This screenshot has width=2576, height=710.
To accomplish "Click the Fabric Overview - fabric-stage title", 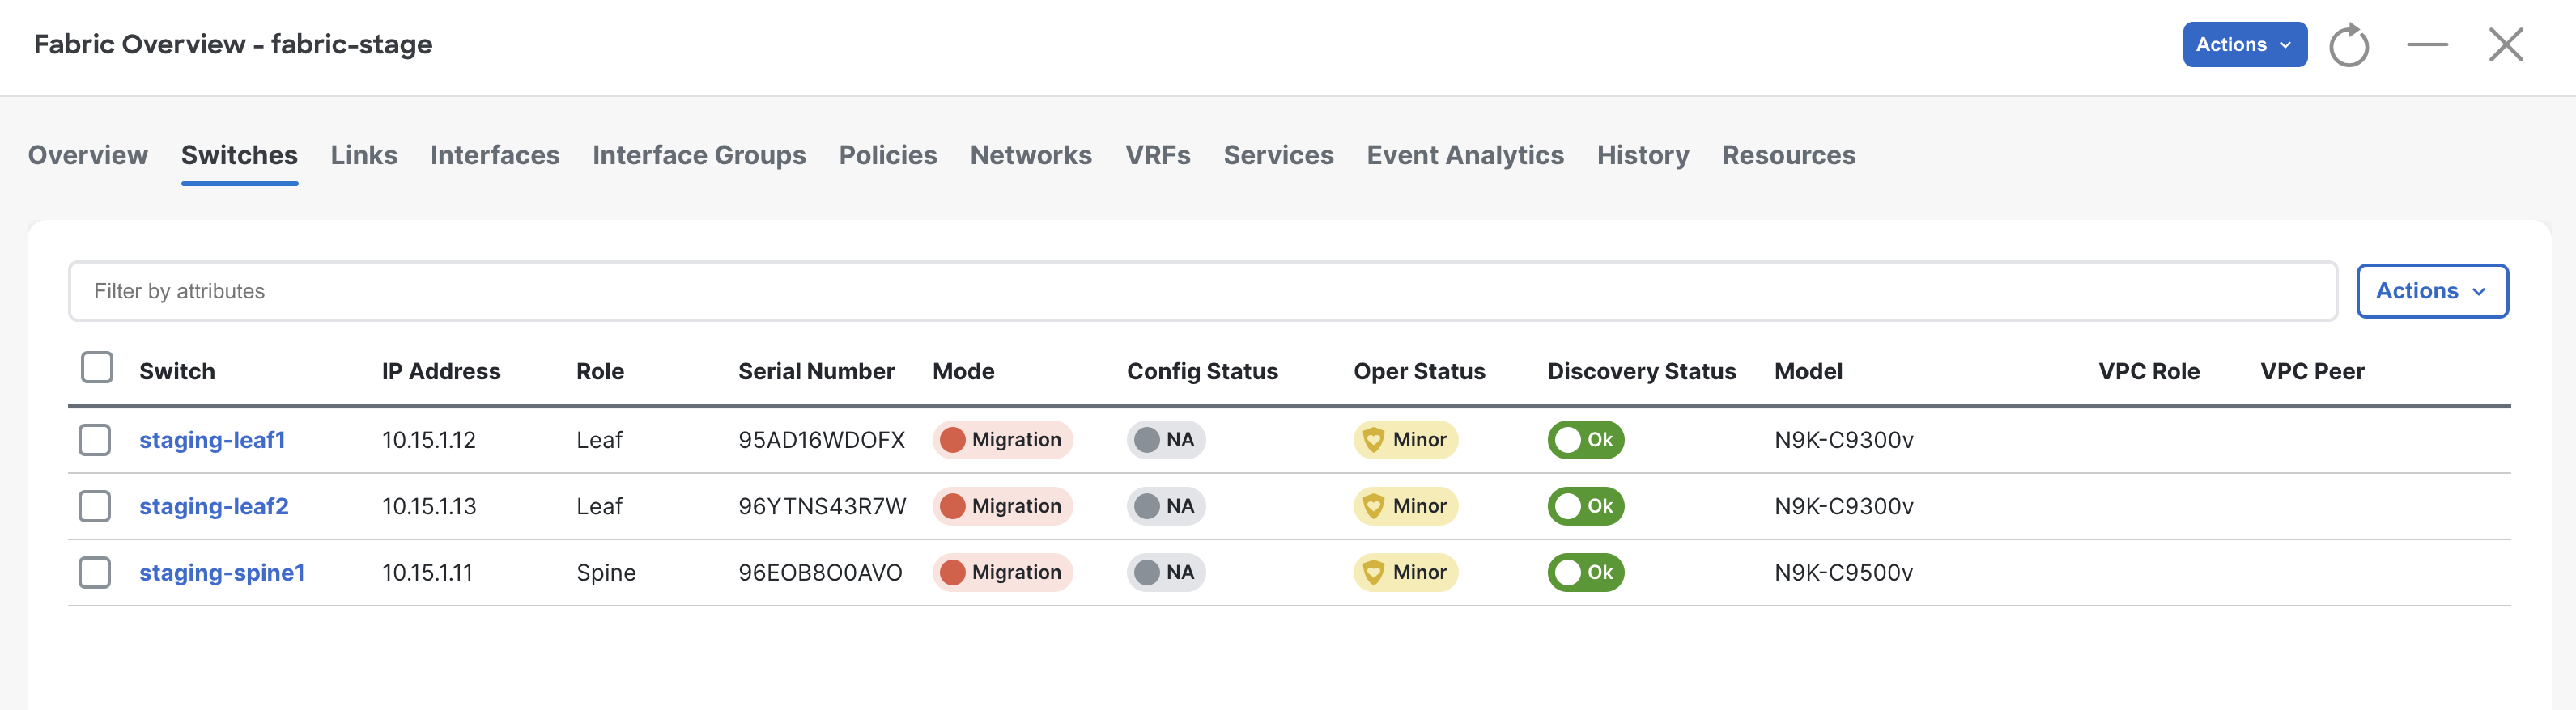I will 233,44.
